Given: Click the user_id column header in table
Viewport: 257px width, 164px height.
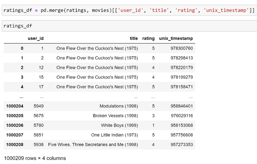Looking at the screenshot, I should pos(36,39).
